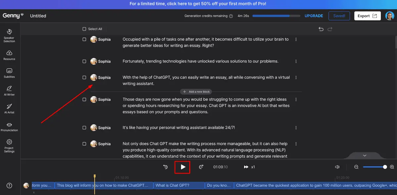Open Project Settings gear
The image size is (397, 195).
(9, 146)
